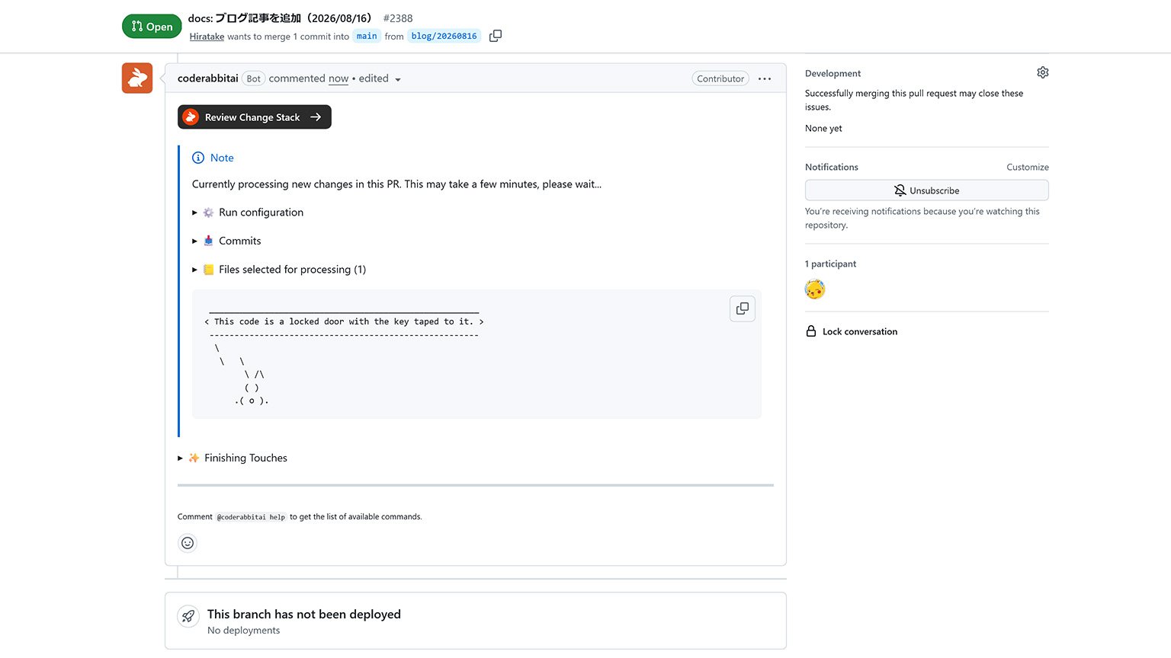1171x658 pixels.
Task: Click Lock conversation link
Action: pyautogui.click(x=860, y=331)
